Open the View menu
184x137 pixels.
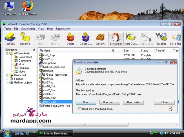click(x=41, y=29)
